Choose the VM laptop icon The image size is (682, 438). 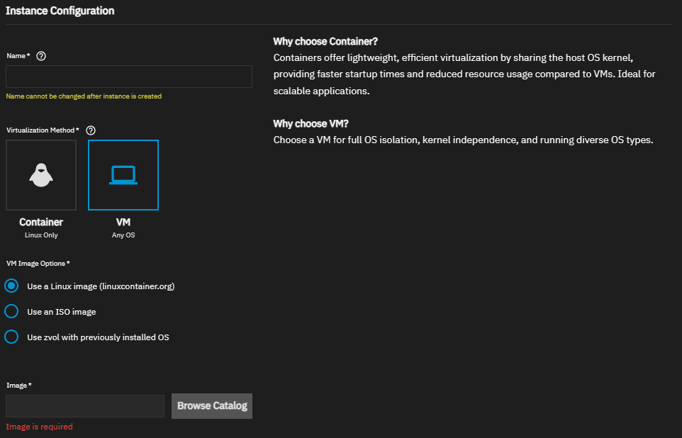click(x=123, y=175)
